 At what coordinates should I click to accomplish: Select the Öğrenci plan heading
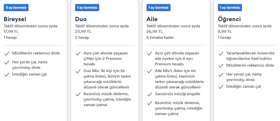(x=229, y=19)
